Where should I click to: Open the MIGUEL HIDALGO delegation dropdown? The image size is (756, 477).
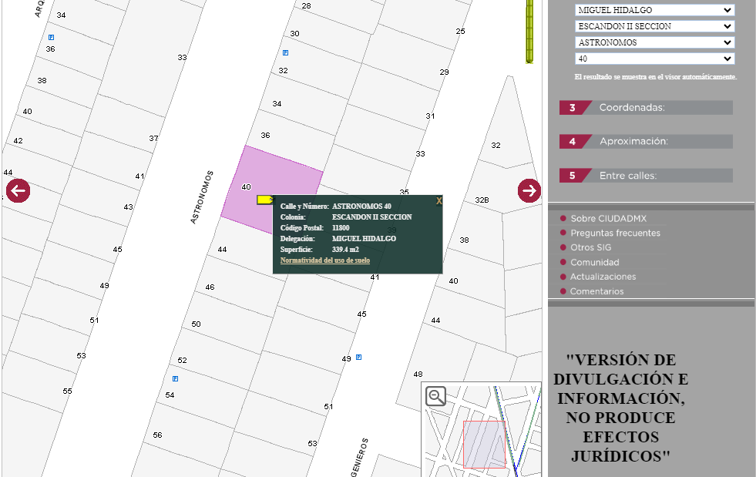[x=655, y=10]
